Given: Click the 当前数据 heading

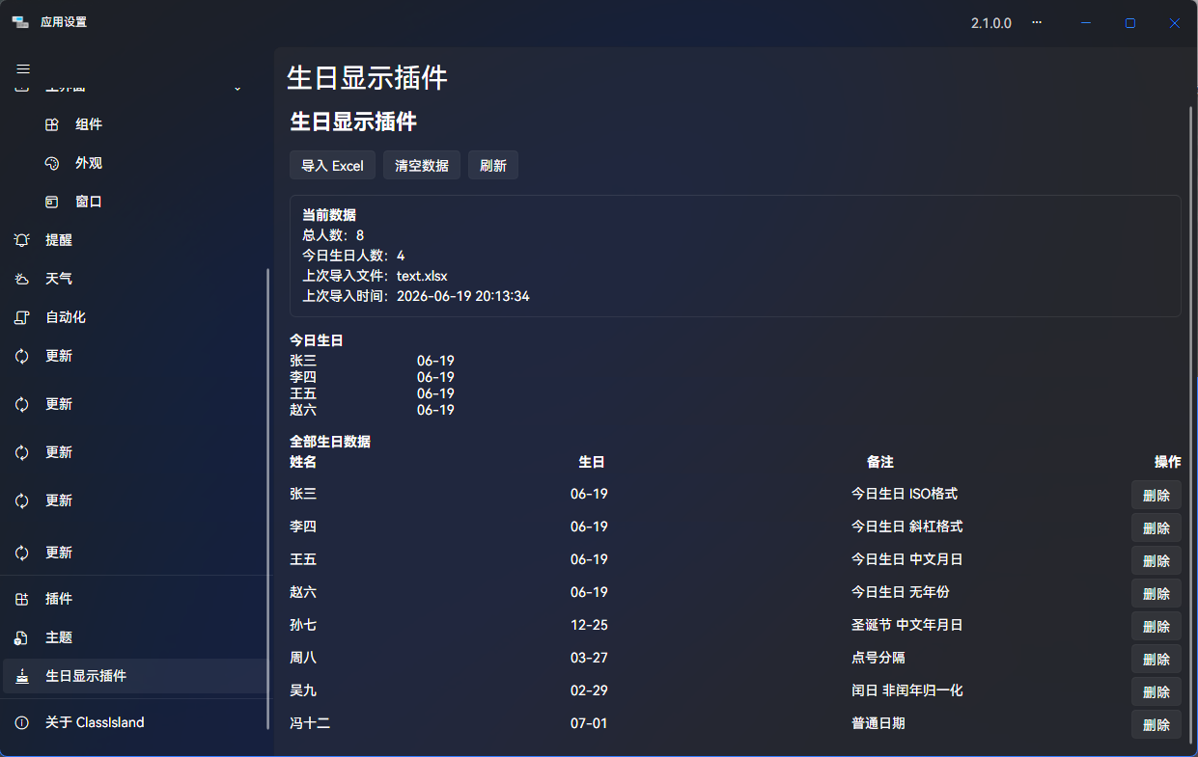Looking at the screenshot, I should pos(329,215).
